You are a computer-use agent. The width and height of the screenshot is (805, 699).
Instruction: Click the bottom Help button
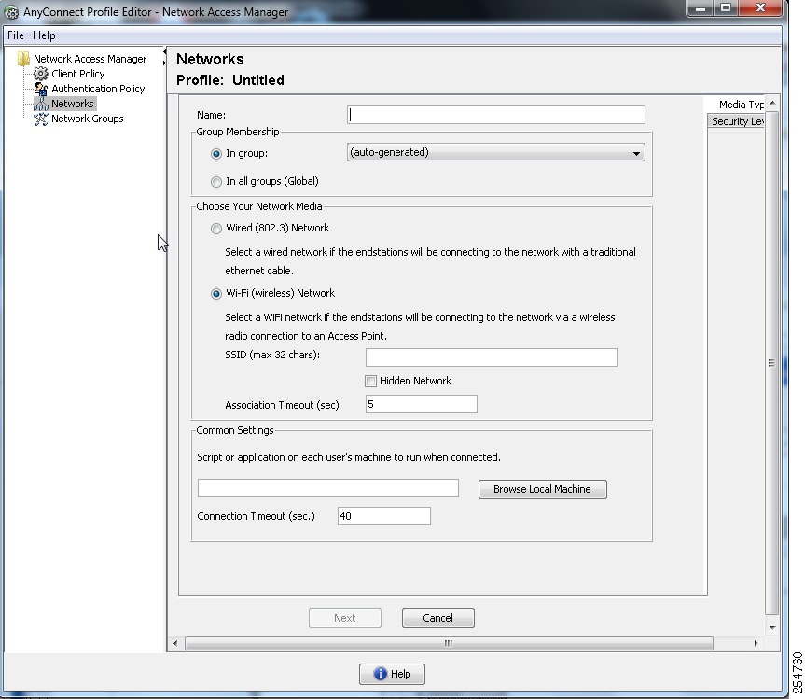pos(392,674)
